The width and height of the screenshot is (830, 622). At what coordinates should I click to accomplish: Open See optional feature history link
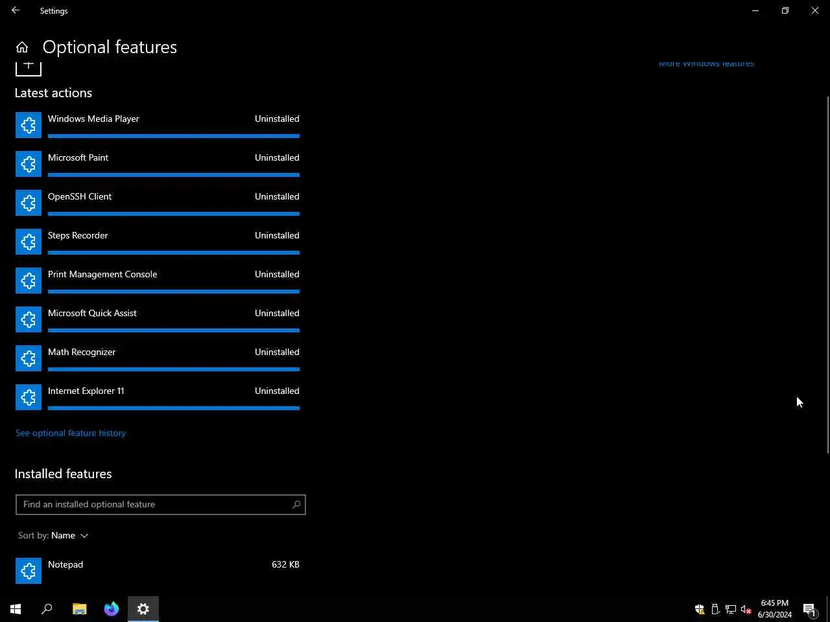pos(71,433)
